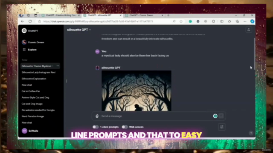
Task: Enable the Web access toggle
Action: coord(125,127)
